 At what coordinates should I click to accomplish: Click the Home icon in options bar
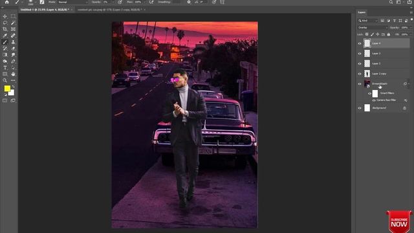[x=7, y=2]
